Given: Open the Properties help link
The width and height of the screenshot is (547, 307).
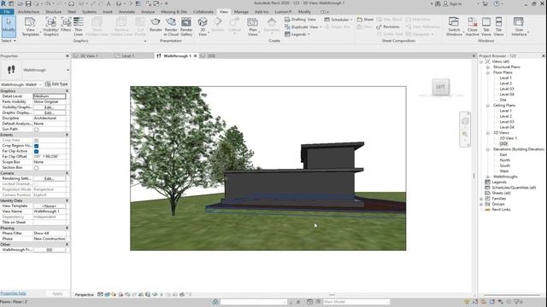Looking at the screenshot, I should [x=13, y=293].
